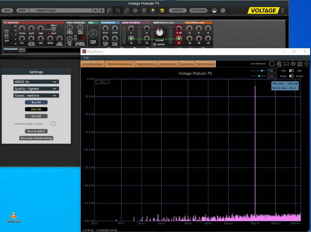
Task: Select the +2 octave LED
Action: [x=12, y=26]
